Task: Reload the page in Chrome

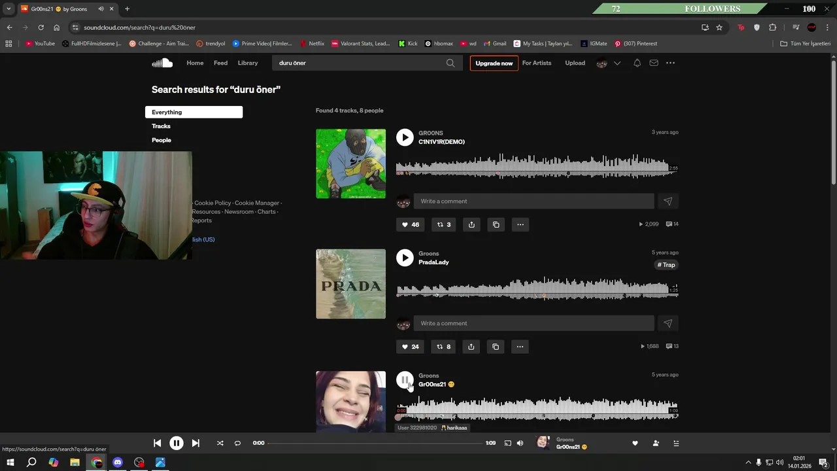Action: point(41,27)
